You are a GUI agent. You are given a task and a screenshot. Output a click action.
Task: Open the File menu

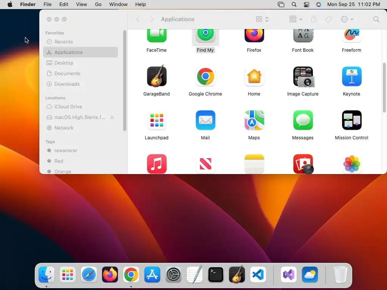[47, 5]
